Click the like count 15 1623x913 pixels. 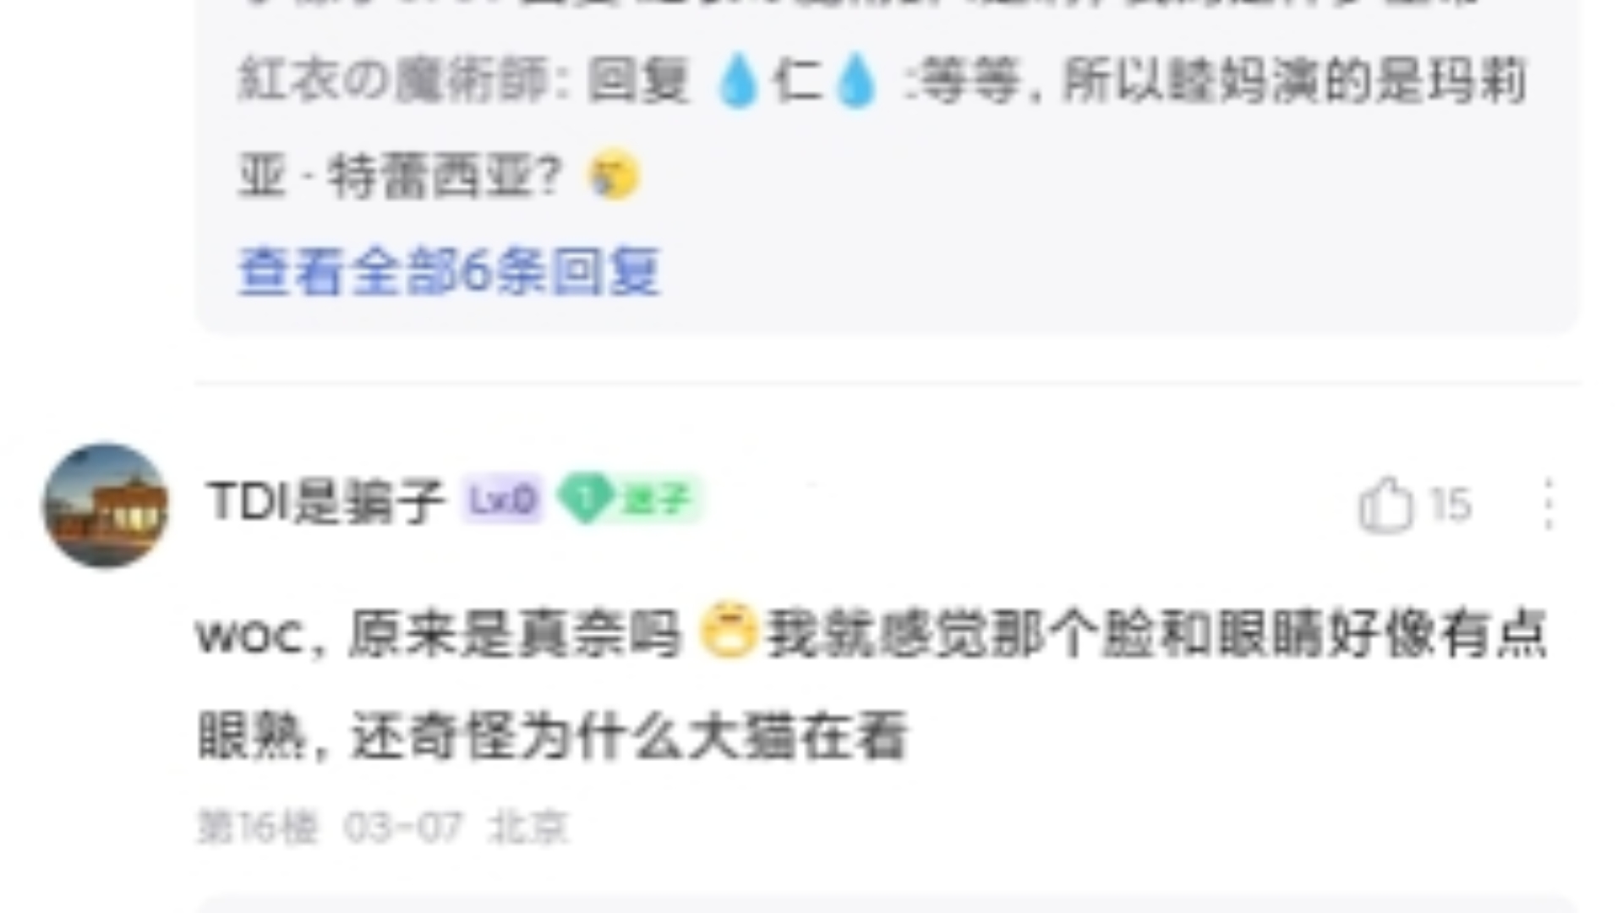[1451, 505]
